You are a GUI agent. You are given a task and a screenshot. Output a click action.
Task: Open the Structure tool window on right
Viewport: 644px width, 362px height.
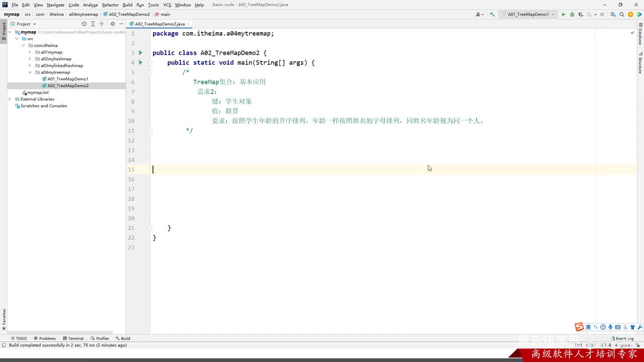tap(640, 63)
